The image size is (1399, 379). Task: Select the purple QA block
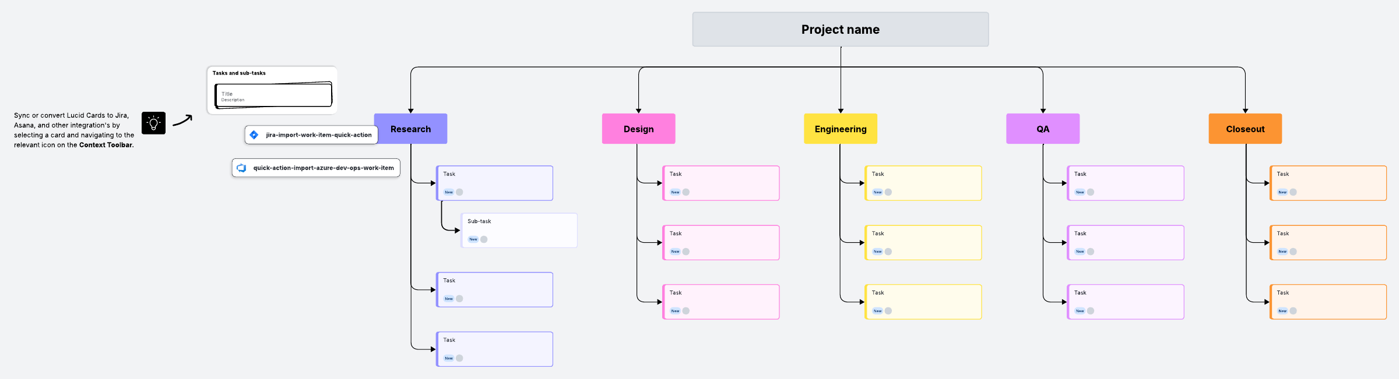coord(1043,129)
